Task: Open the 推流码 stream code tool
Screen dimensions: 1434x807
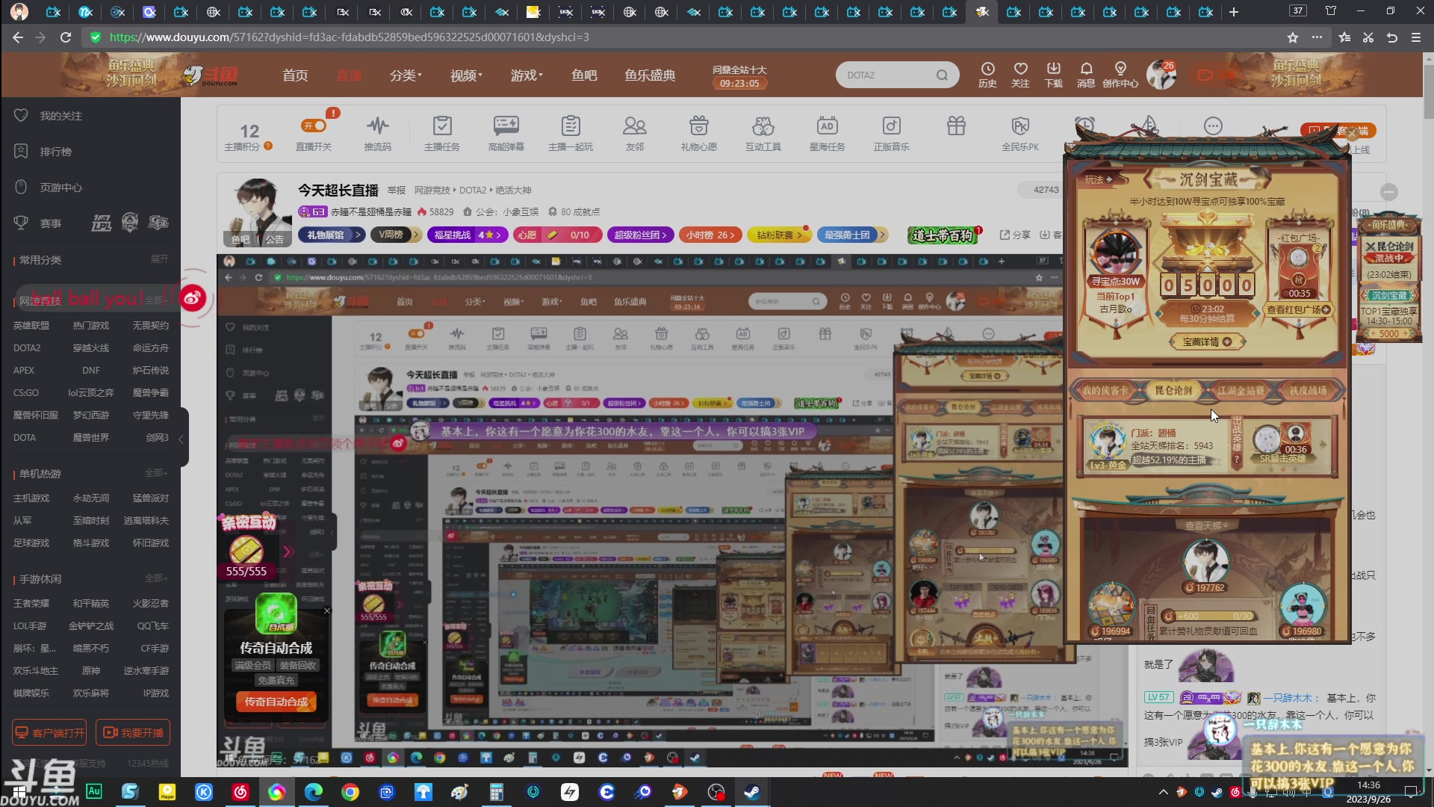Action: coord(378,133)
